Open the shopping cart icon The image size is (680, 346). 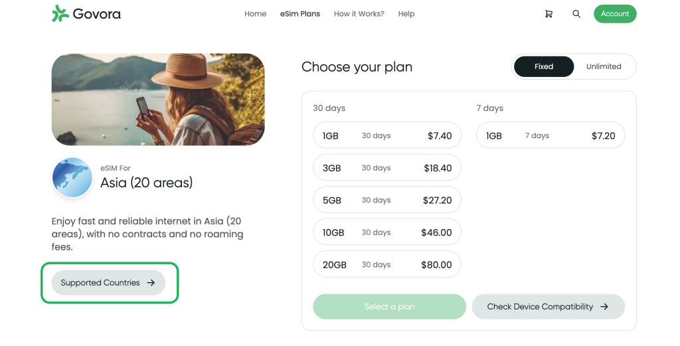(549, 14)
